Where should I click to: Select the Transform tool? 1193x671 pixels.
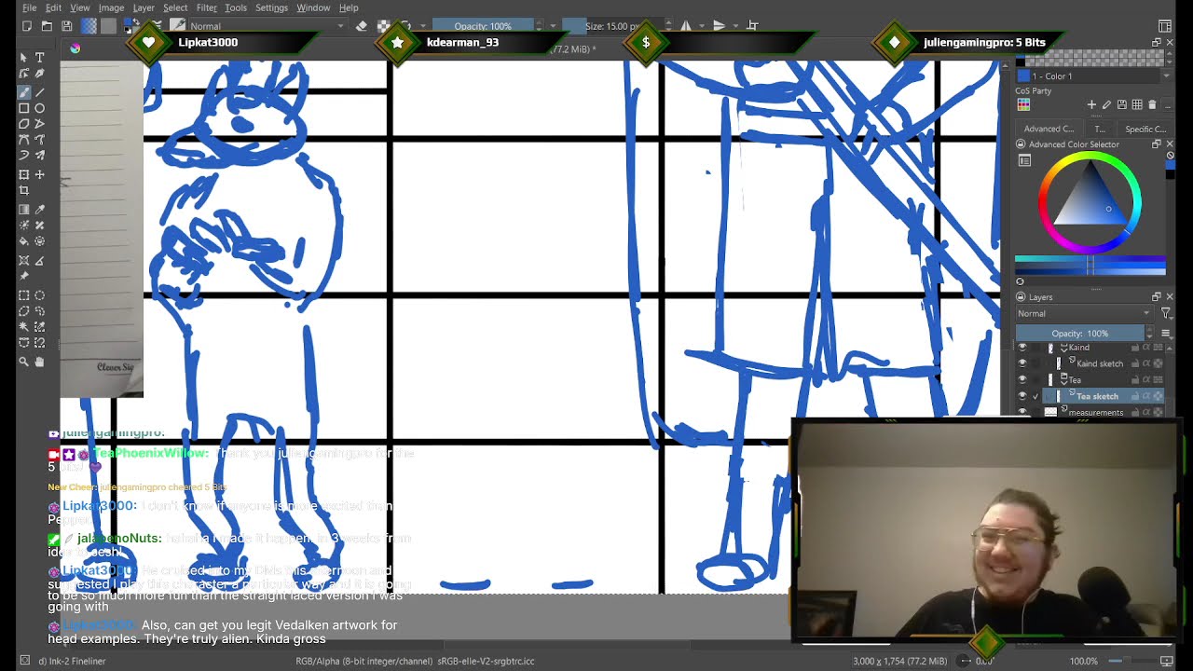24,175
